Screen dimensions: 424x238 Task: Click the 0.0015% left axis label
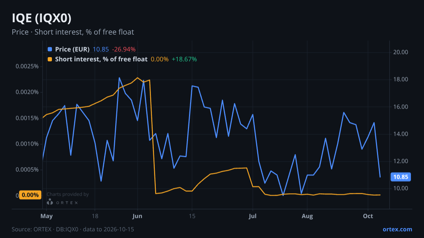tap(27, 118)
